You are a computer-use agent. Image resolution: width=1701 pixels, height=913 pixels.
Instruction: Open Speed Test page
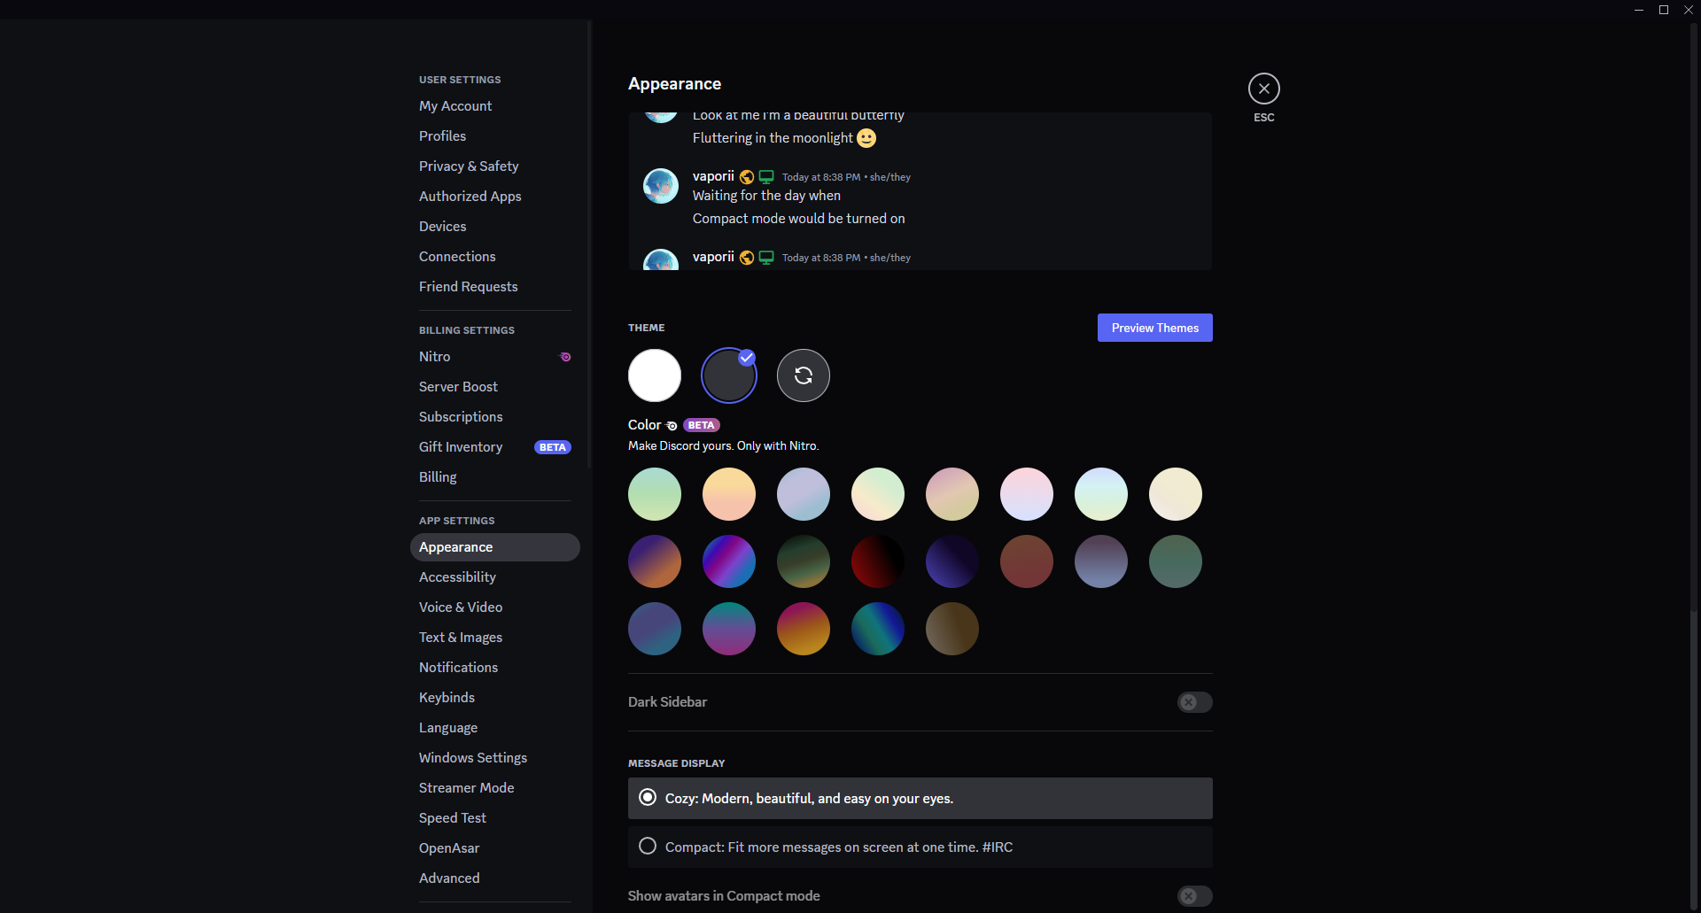tap(495, 818)
